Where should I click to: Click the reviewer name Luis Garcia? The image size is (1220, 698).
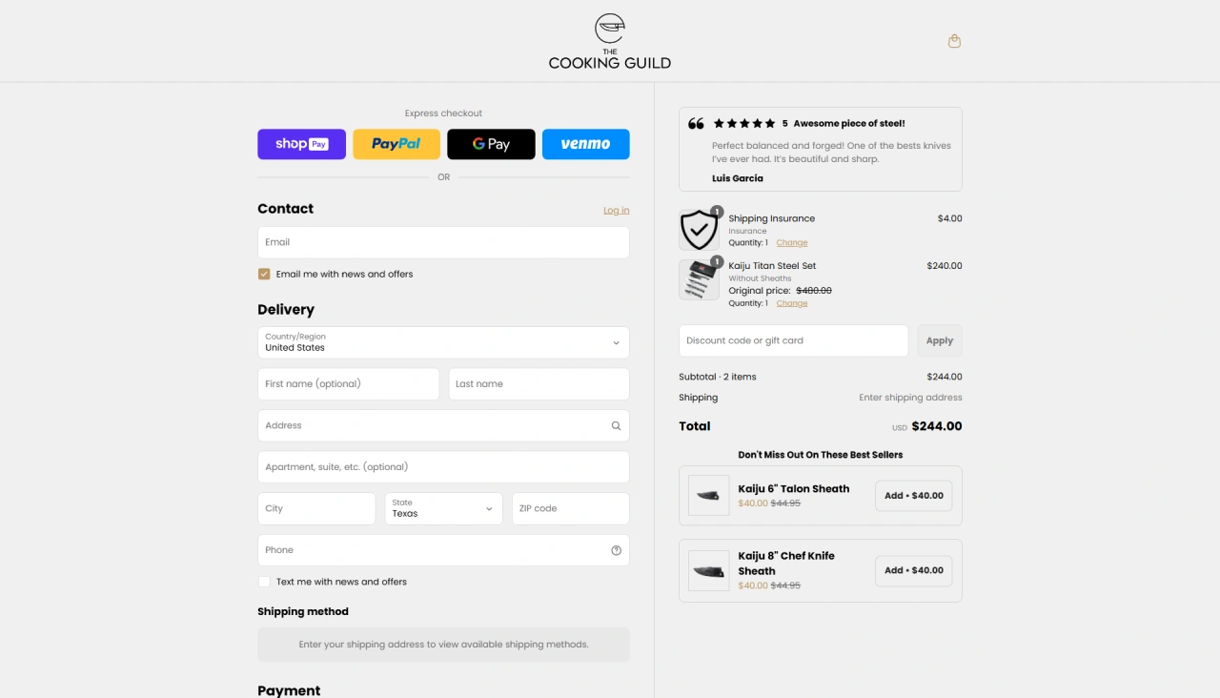click(738, 178)
